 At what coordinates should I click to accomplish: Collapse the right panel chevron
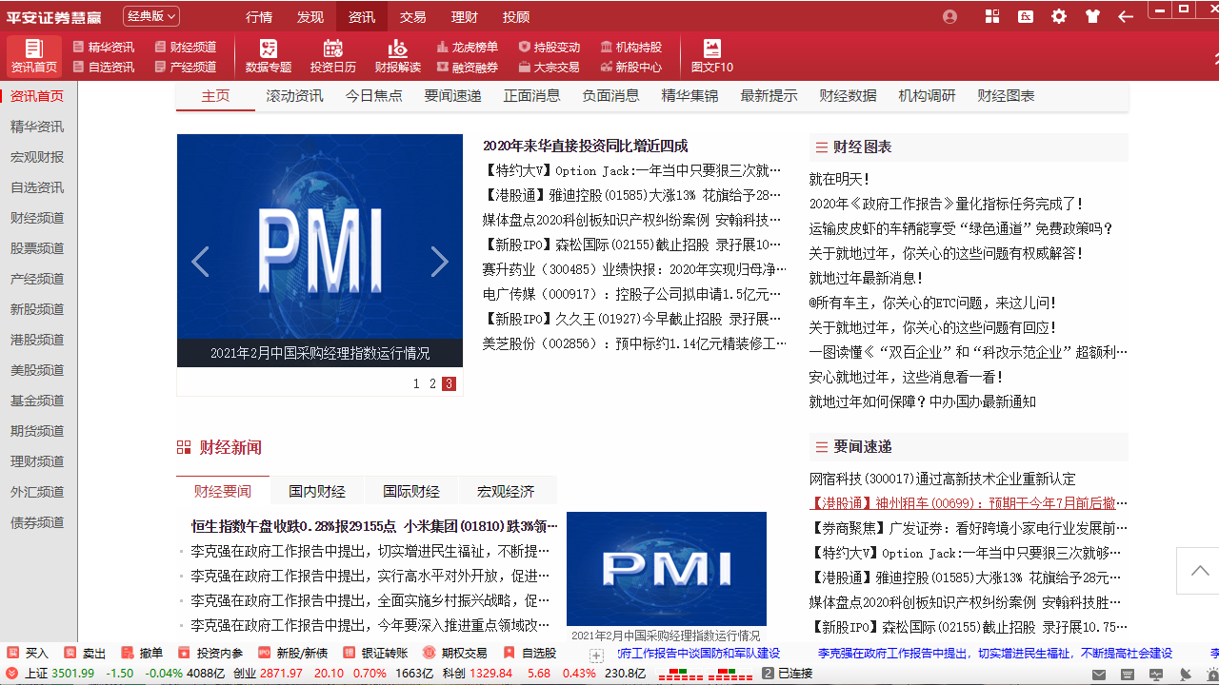tap(1197, 571)
